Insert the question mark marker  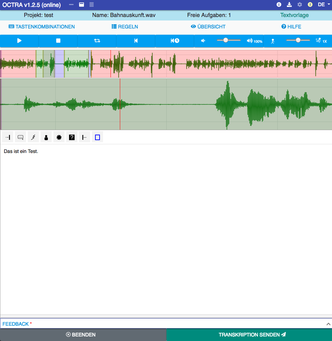(x=72, y=137)
